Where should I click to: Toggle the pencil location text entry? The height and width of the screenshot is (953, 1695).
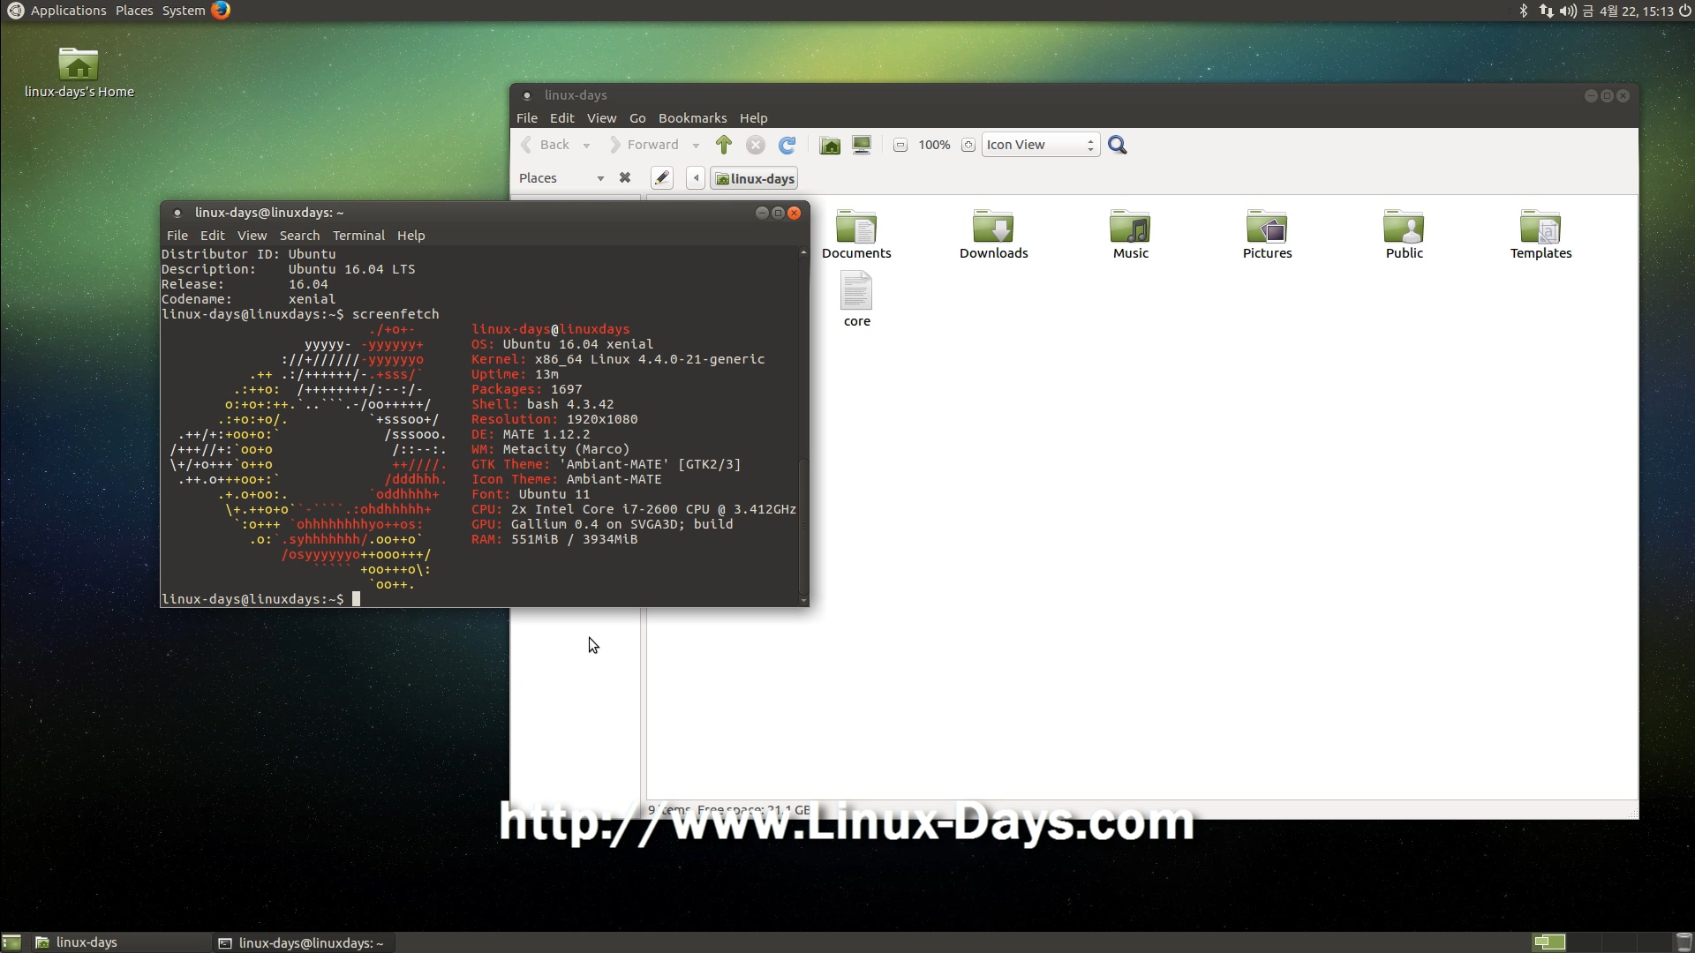[662, 178]
